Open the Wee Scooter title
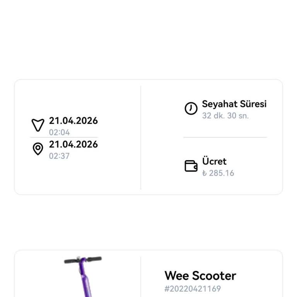 point(200,276)
